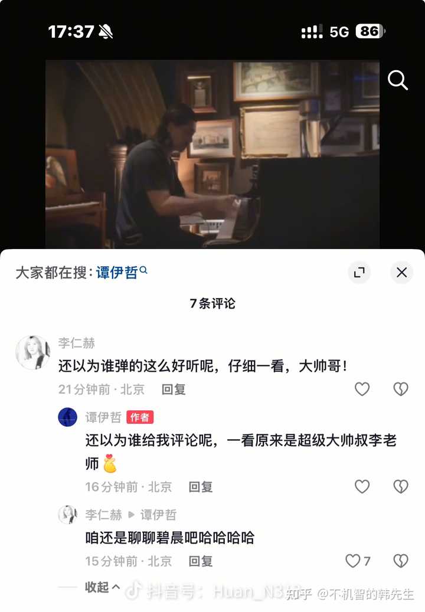This screenshot has height=612, width=425.
Task: Expand comments panel to full screen
Action: pyautogui.click(x=359, y=272)
